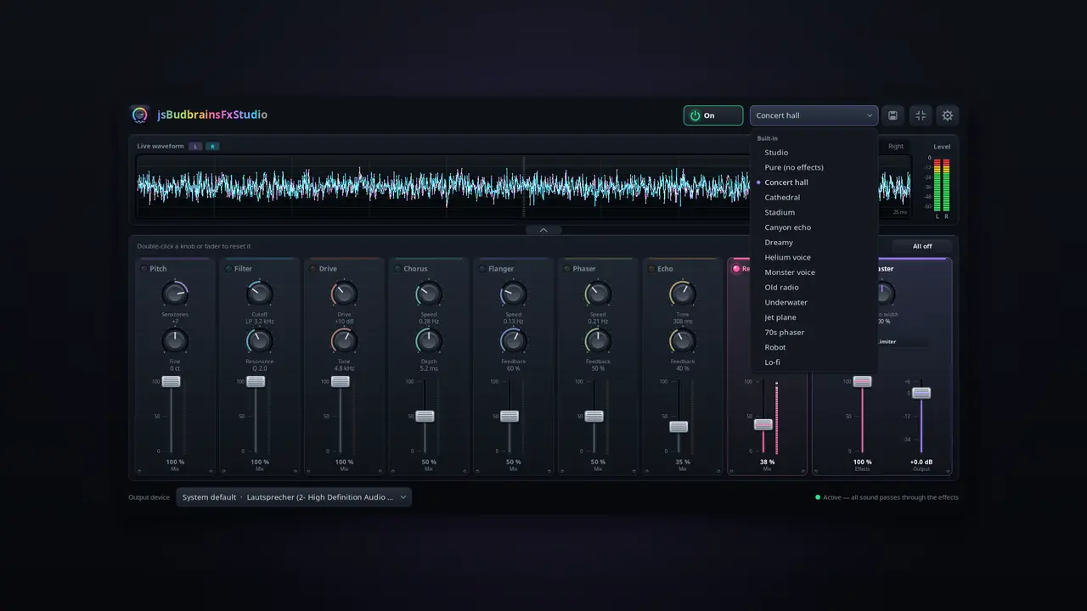The image size is (1087, 611).
Task: Click the All off button
Action: pos(922,246)
